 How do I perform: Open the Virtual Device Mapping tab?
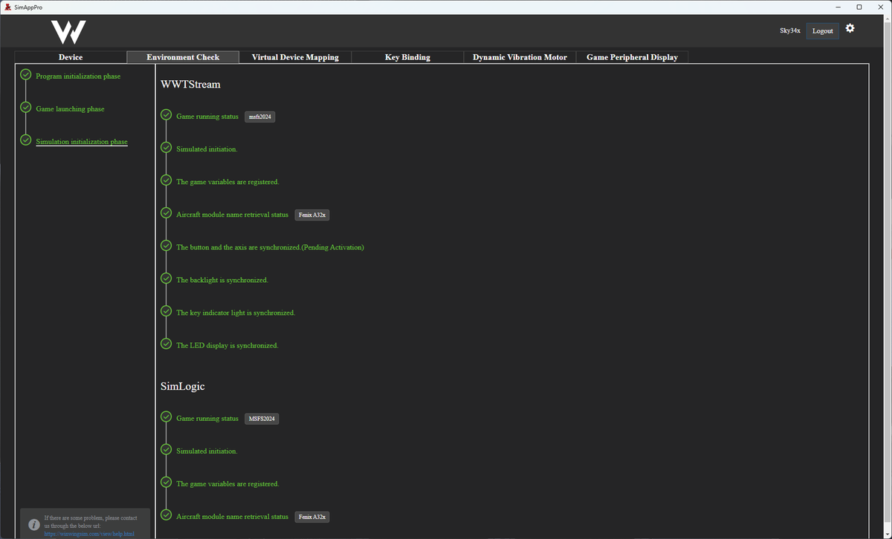click(295, 57)
